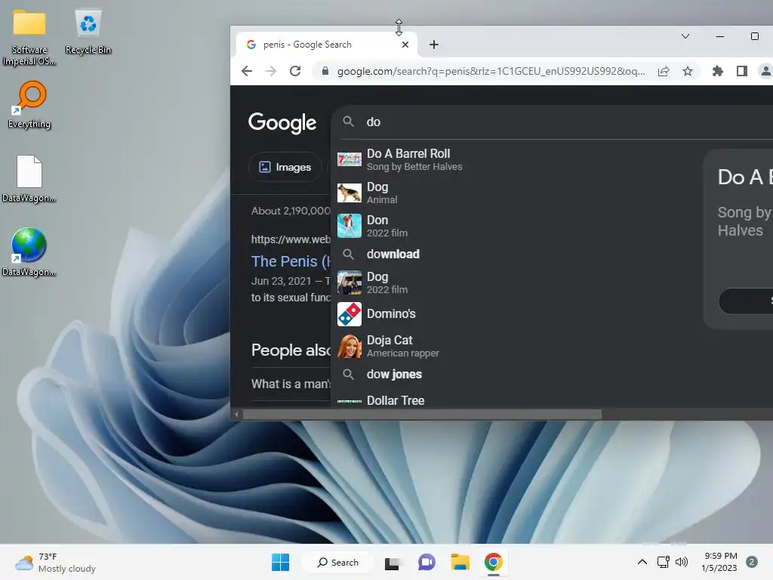Click the horizontal scrollbar in Chrome
773x580 pixels.
[x=422, y=415]
